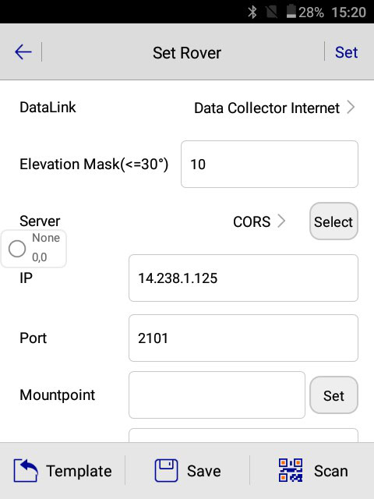Click the Mountpoint Set button

[x=333, y=395]
